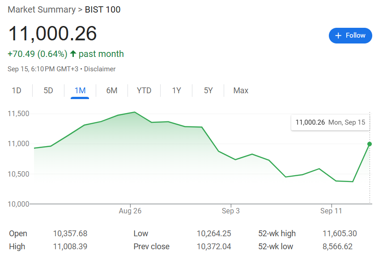This screenshot has width=387, height=260.
Task: Open the Market Summary breadcrumb link
Action: [42, 9]
